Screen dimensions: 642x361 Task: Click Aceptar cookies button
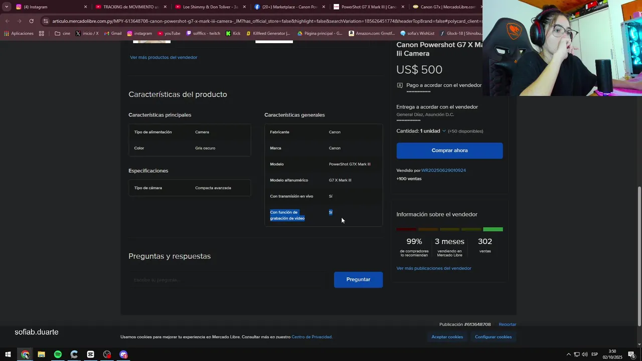[447, 337]
